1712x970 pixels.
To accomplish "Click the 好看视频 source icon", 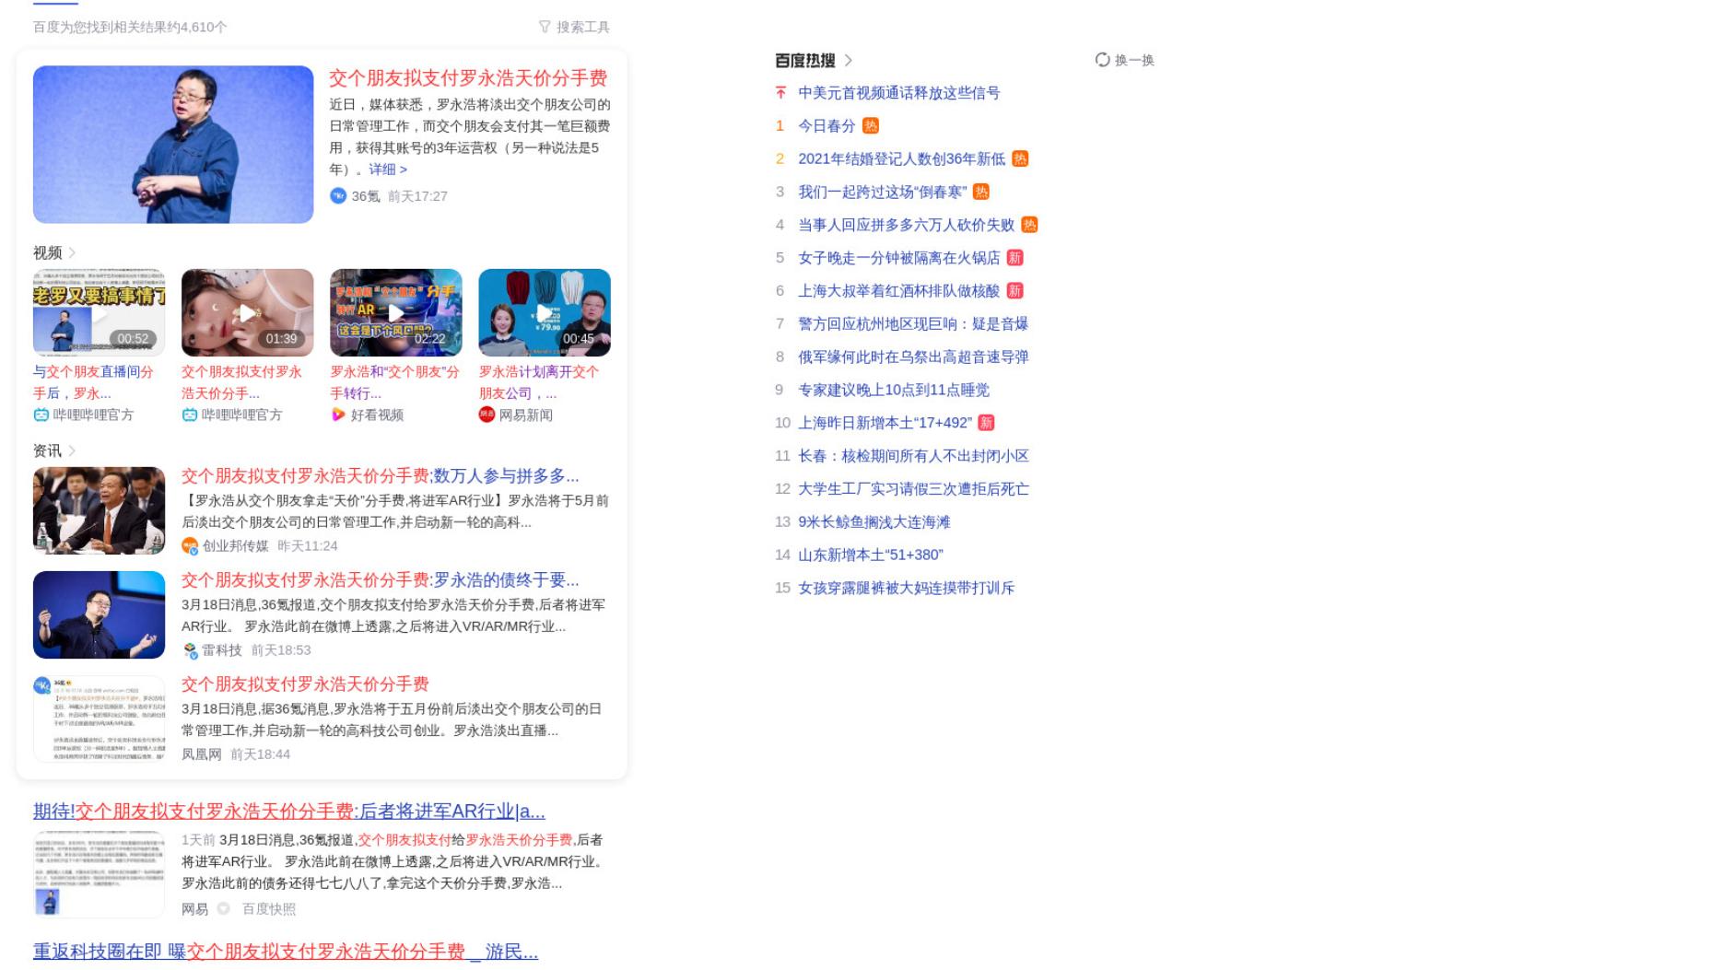I will [338, 415].
